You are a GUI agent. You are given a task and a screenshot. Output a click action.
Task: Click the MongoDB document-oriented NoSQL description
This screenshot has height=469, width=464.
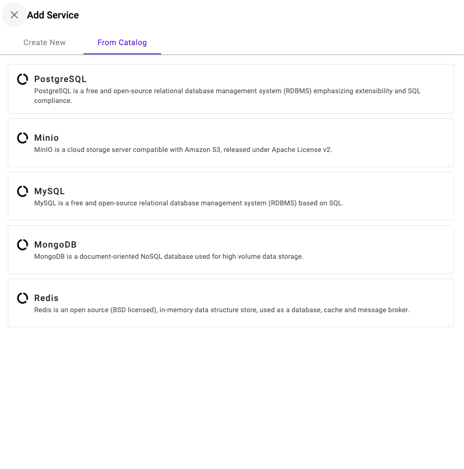pos(168,256)
